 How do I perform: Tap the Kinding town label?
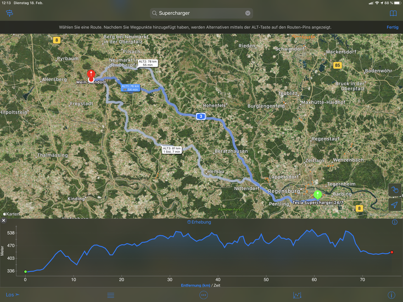click(x=76, y=199)
